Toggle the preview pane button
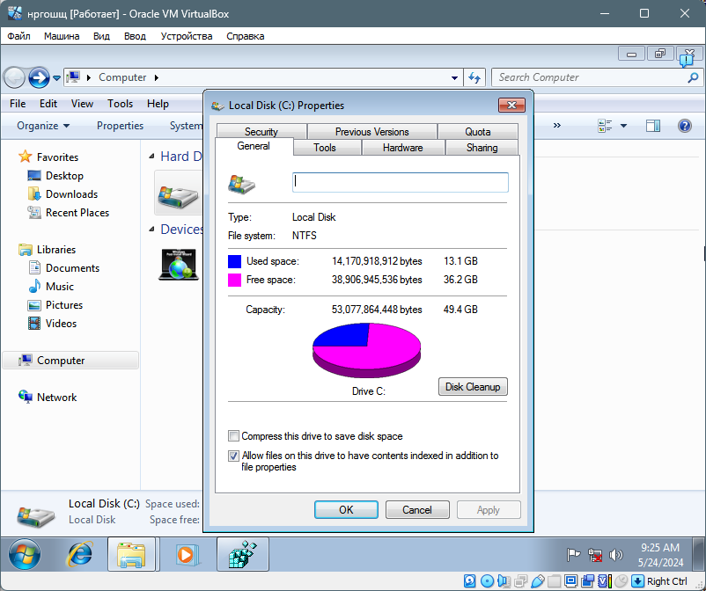Viewport: 706px width, 591px height. tap(652, 126)
